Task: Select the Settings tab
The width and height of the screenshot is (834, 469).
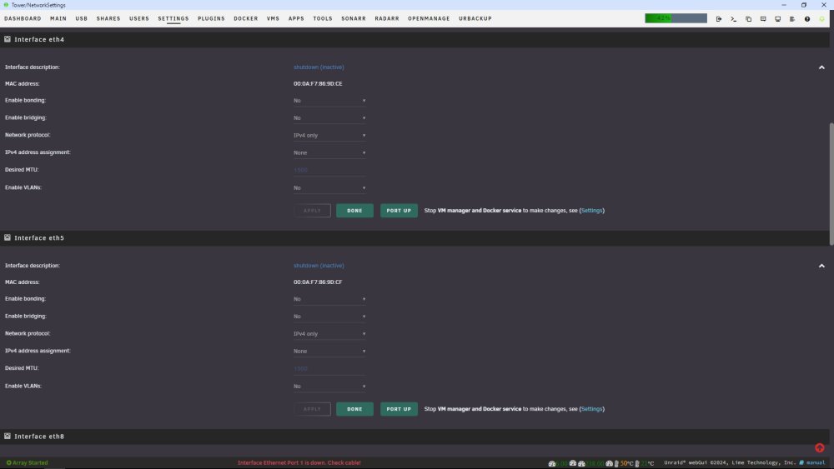Action: (173, 18)
